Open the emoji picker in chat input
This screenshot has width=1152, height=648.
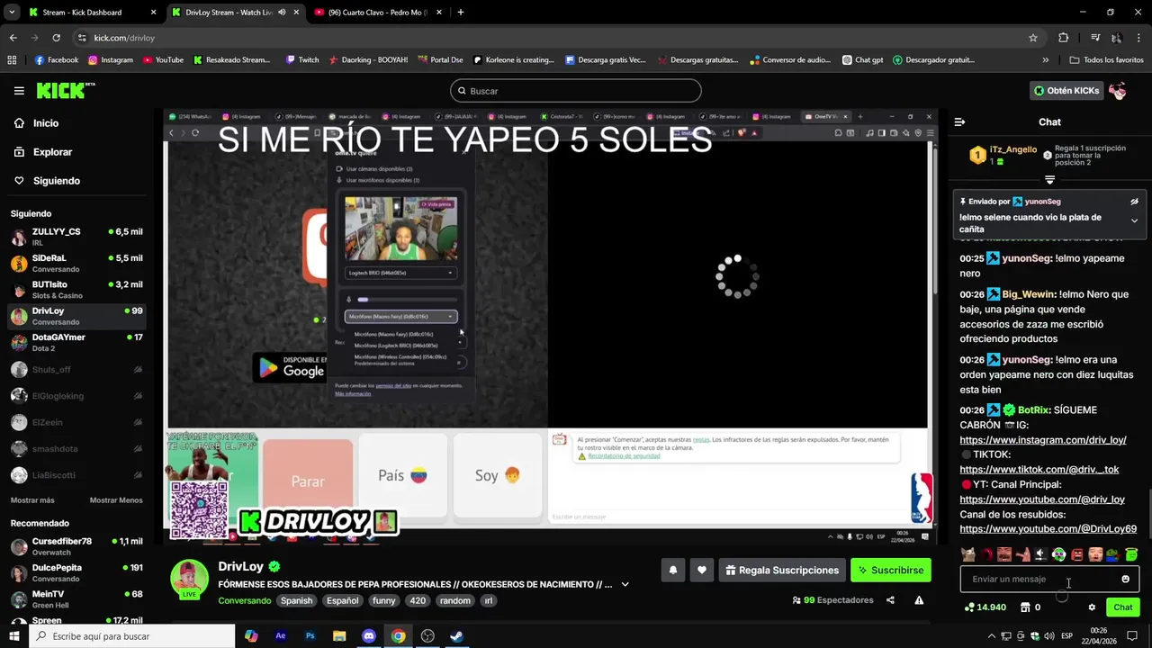[1125, 579]
